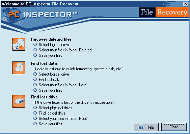Select bullet beside 'Select physical drive'
190x134 pixels.
tap(35, 107)
